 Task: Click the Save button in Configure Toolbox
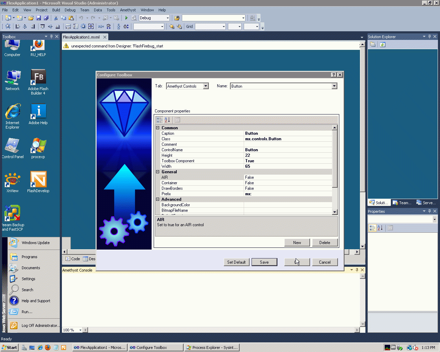[264, 262]
